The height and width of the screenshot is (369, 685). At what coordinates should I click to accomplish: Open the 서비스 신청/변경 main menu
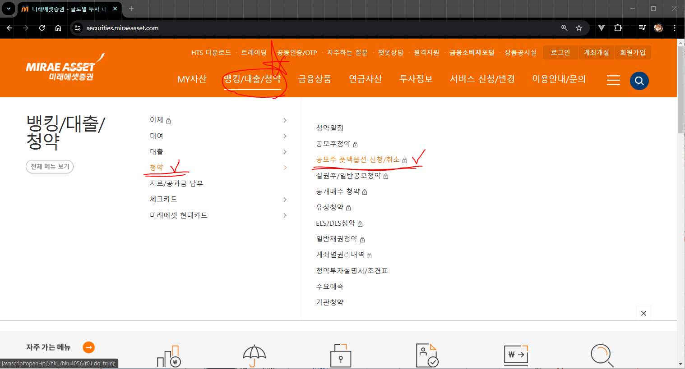[482, 79]
